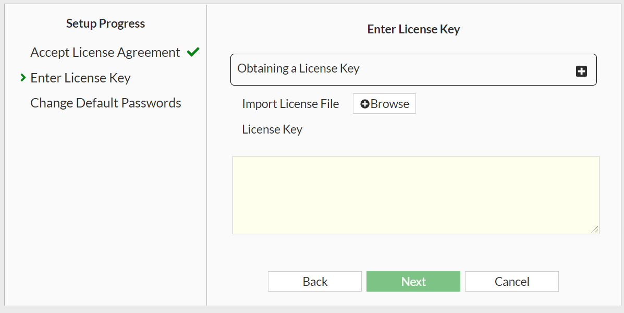Click Enter License Key in Setup Progress
Screen dimensions: 624x313
click(80, 78)
